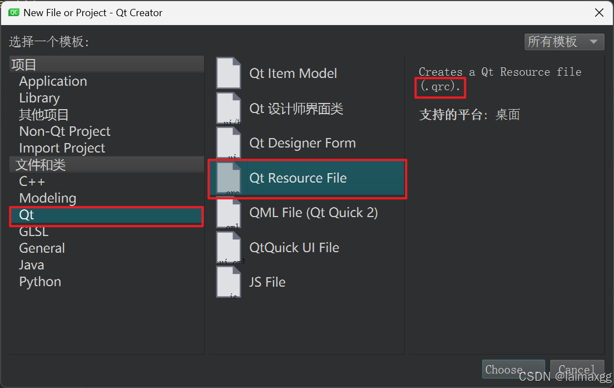
Task: Select the Qt files category
Action: point(107,215)
